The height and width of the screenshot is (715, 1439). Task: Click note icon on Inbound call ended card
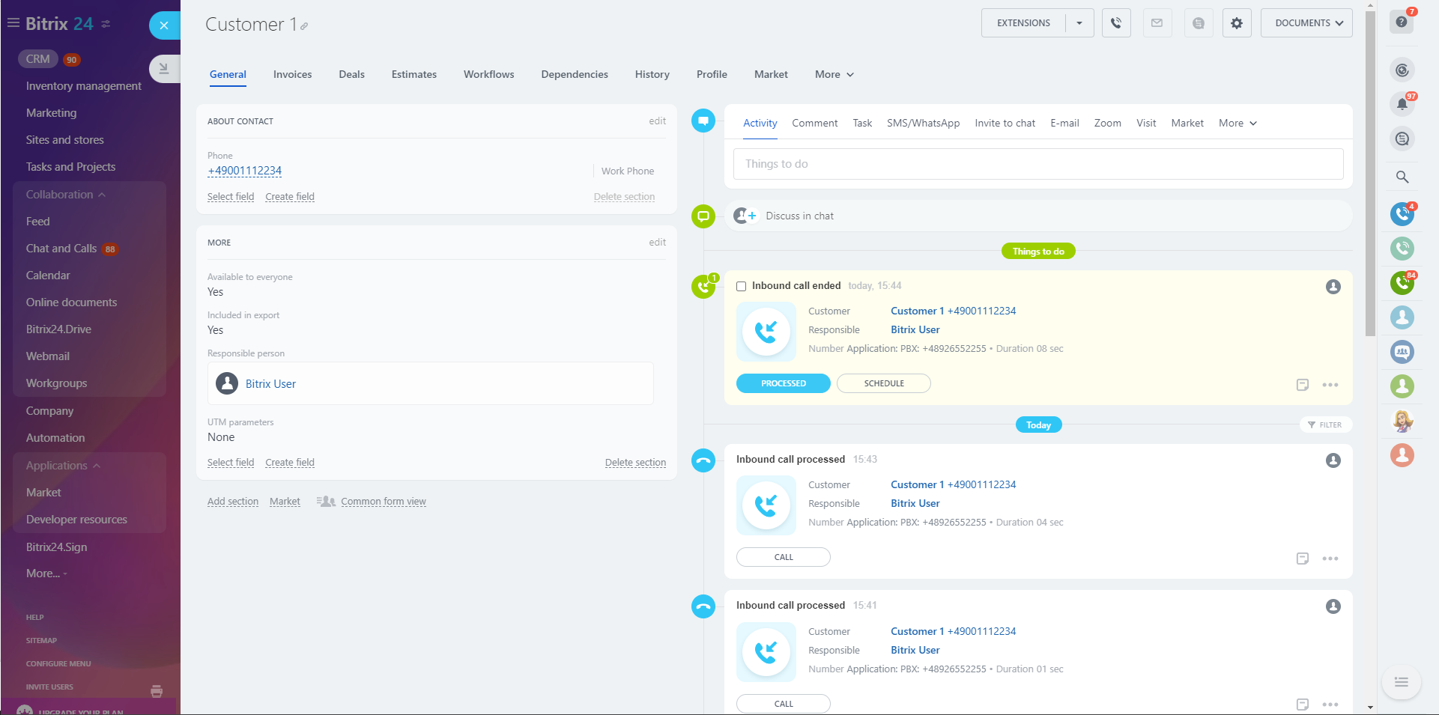click(1302, 385)
